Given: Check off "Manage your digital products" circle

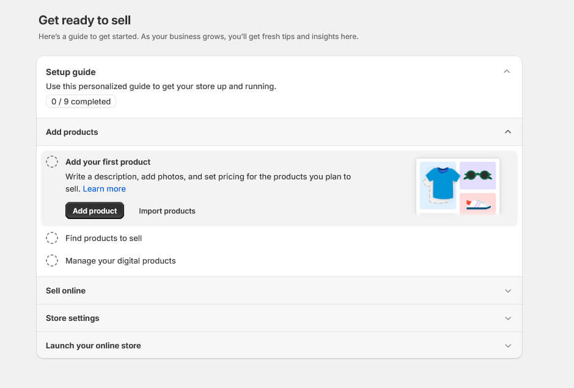Looking at the screenshot, I should click(53, 261).
